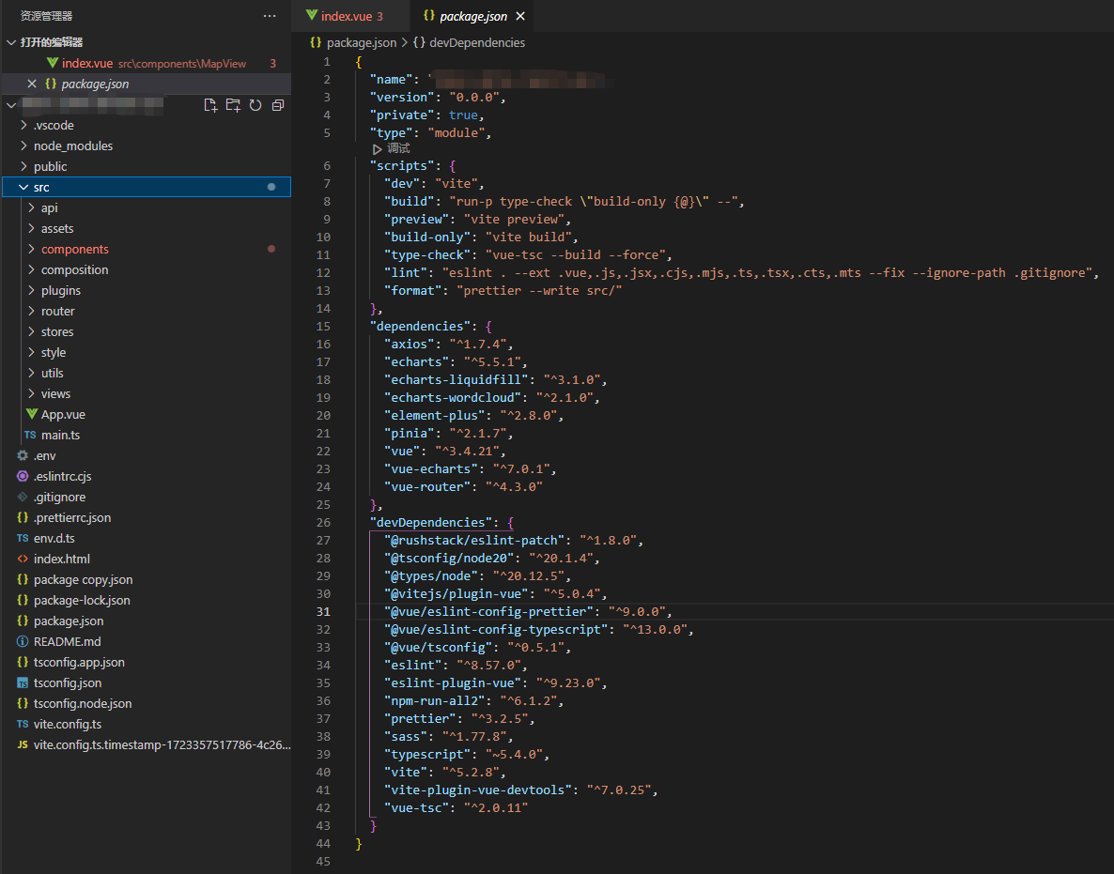Open App.vue from the file tree

(x=63, y=414)
